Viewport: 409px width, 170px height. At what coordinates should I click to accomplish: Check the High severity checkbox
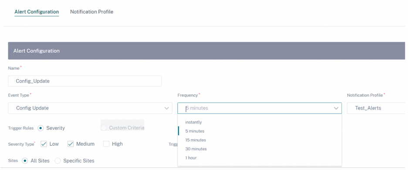pyautogui.click(x=106, y=144)
